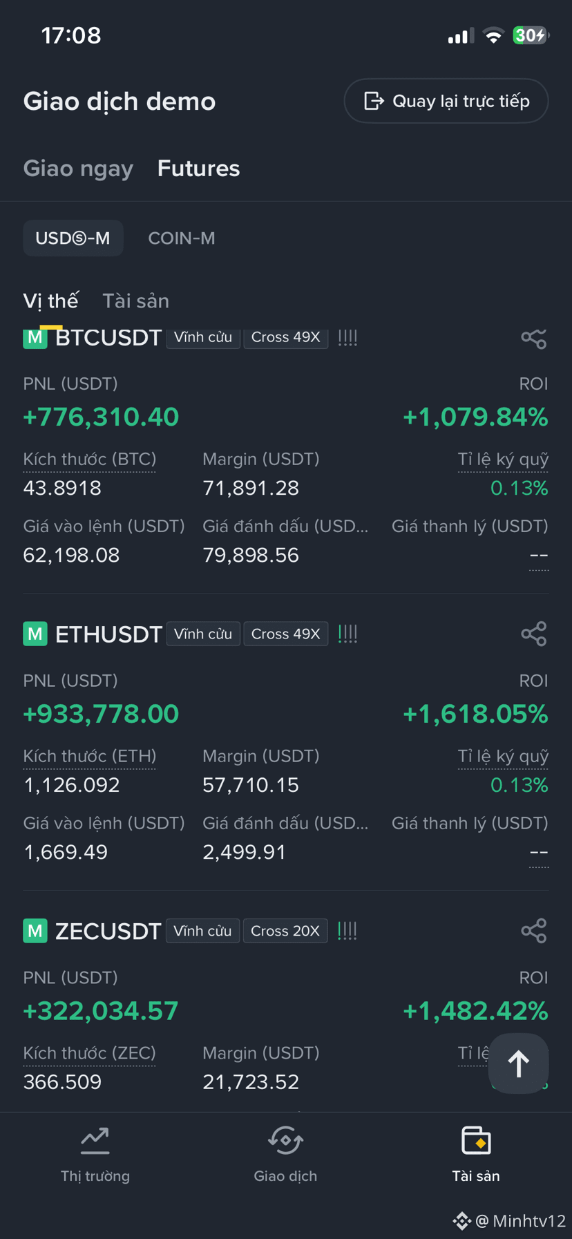572x1239 pixels.
Task: Select the Vị thế positions sub-tab
Action: click(50, 301)
